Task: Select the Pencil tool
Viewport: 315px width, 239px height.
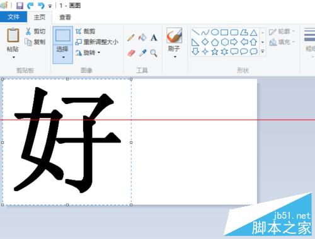Action: 131,38
